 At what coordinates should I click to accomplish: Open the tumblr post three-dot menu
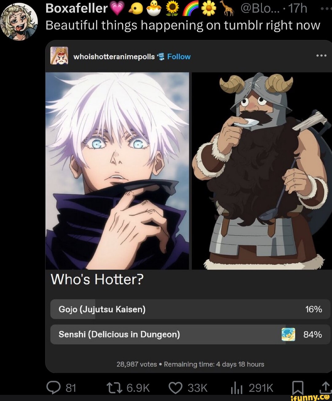[x=321, y=56]
